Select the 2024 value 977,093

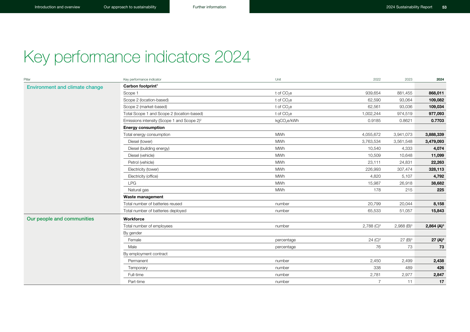436,114
